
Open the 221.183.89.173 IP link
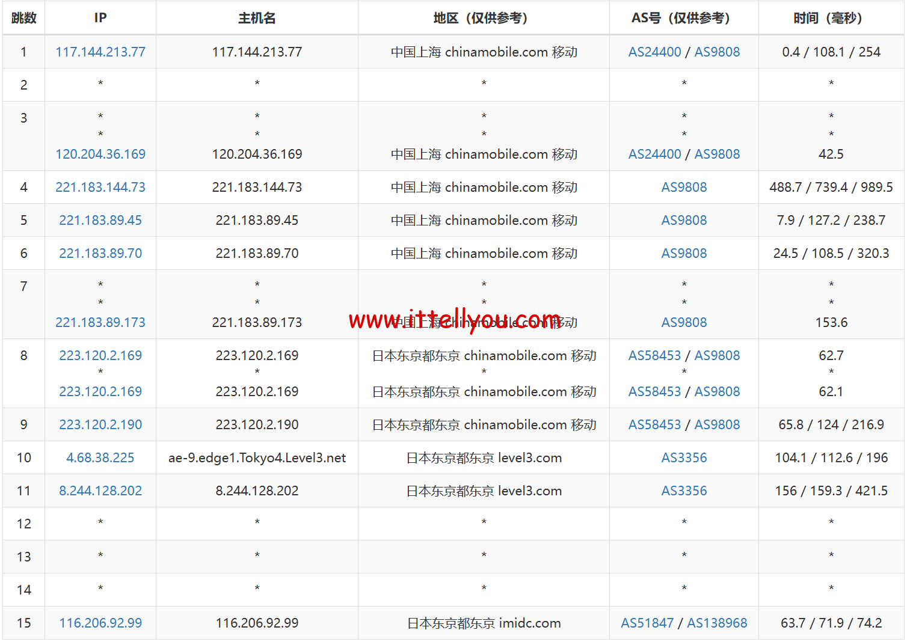click(x=100, y=322)
